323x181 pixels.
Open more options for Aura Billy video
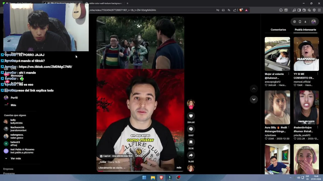pyautogui.click(x=289, y=127)
